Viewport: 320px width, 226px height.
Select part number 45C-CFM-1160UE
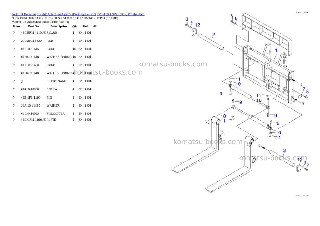[33, 120]
